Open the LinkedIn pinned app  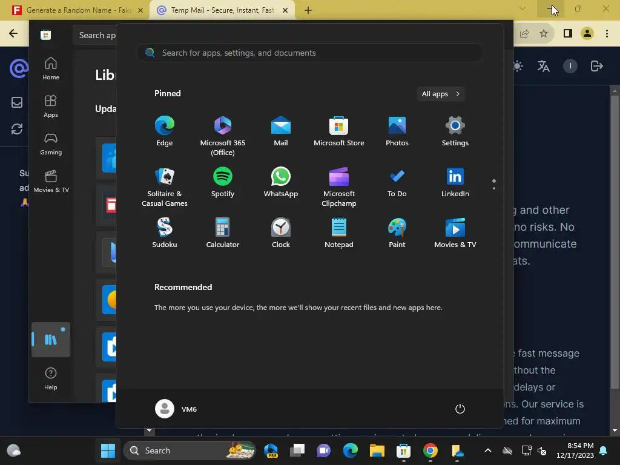point(455,182)
